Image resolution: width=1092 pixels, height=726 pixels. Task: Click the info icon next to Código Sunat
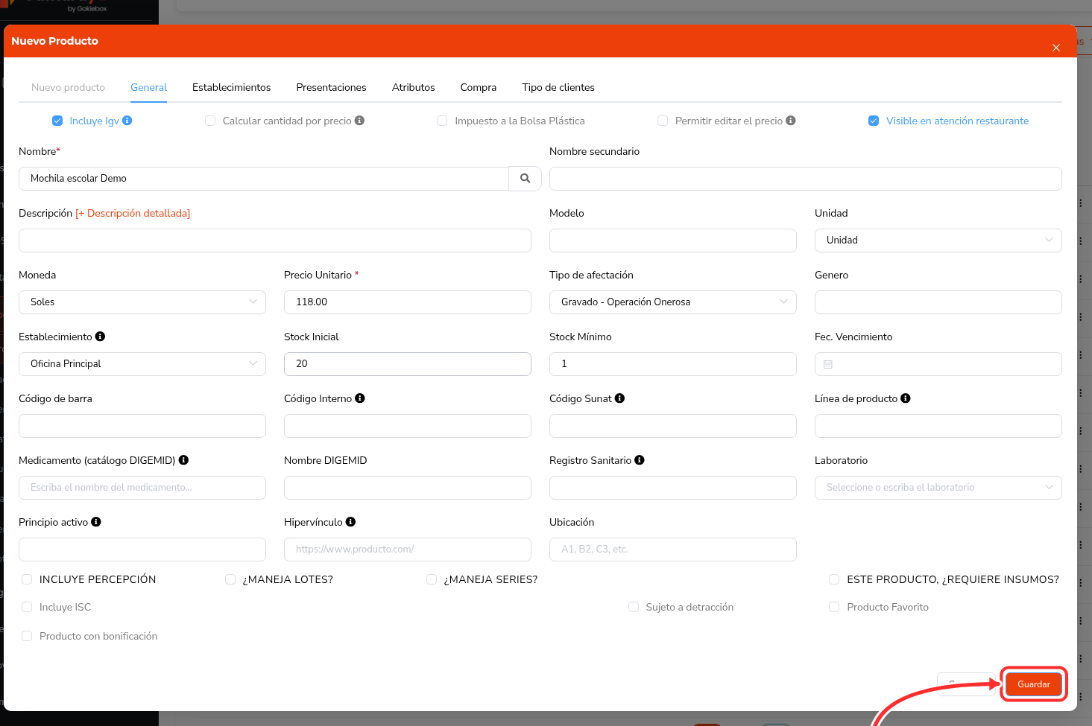[x=619, y=398]
